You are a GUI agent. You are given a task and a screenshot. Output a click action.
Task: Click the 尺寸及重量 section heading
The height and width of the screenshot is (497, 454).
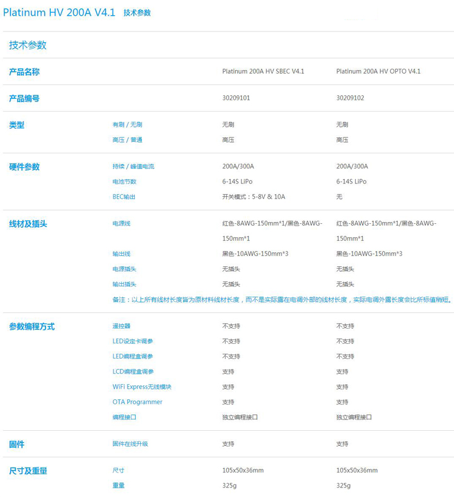pyautogui.click(x=28, y=471)
